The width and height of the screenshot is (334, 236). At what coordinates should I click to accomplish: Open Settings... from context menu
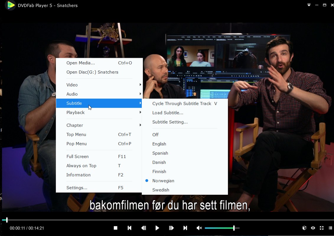pos(99,188)
